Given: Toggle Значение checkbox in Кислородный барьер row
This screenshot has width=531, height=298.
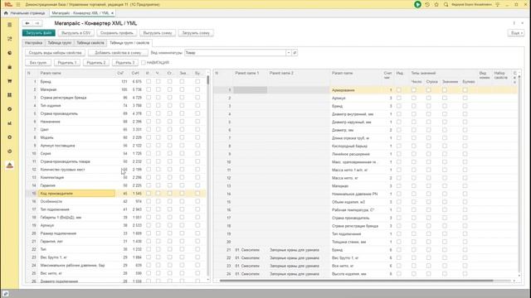Looking at the screenshot, I should [445, 146].
